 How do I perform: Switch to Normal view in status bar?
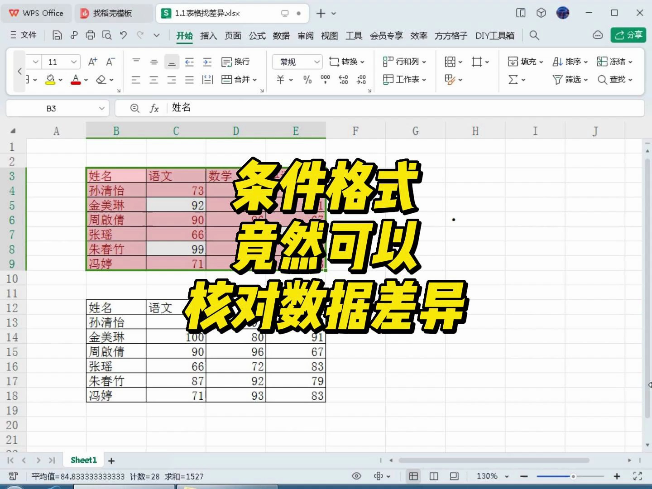coord(413,476)
